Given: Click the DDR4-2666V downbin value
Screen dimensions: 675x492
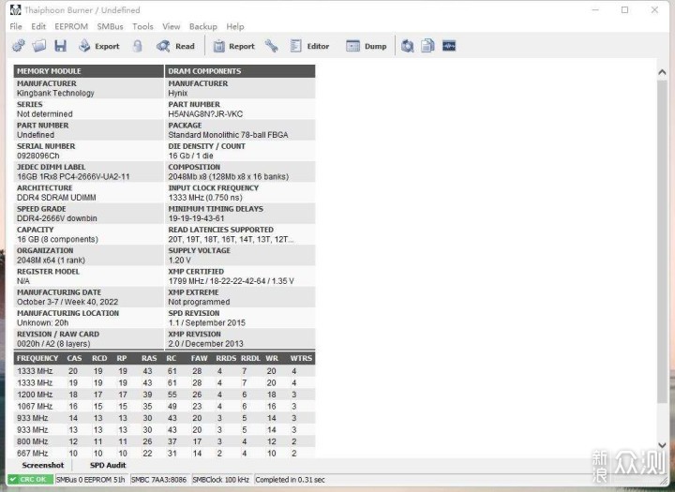Looking at the screenshot, I should pyautogui.click(x=57, y=218).
